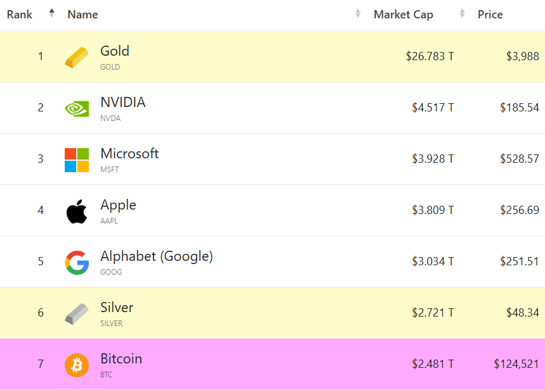Screen dimensions: 545x390
Task: Sort table by Rank arrows
Action: 51,13
